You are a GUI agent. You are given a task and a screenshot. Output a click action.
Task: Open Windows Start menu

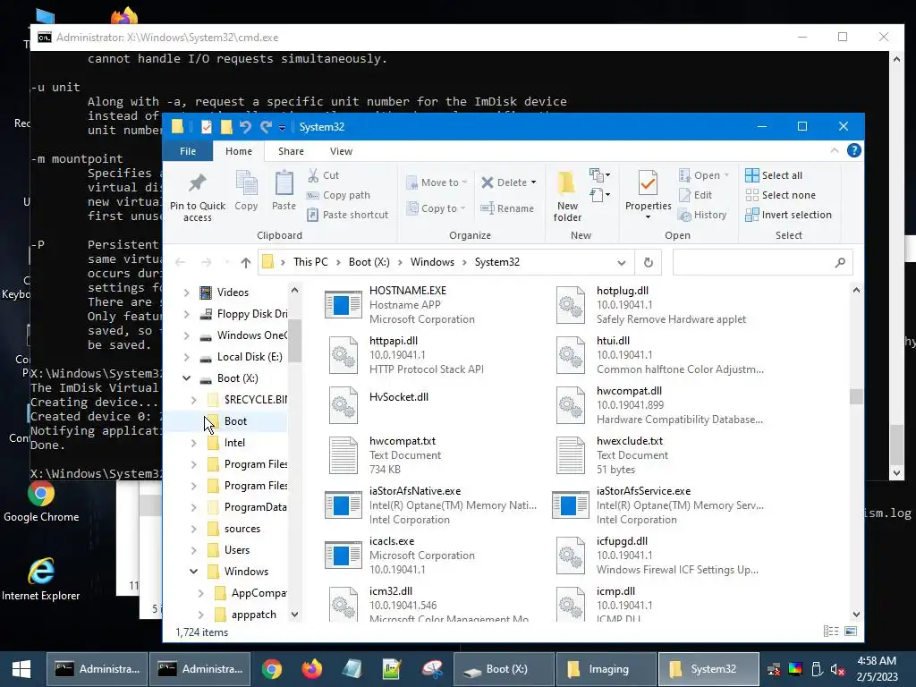click(x=21, y=669)
